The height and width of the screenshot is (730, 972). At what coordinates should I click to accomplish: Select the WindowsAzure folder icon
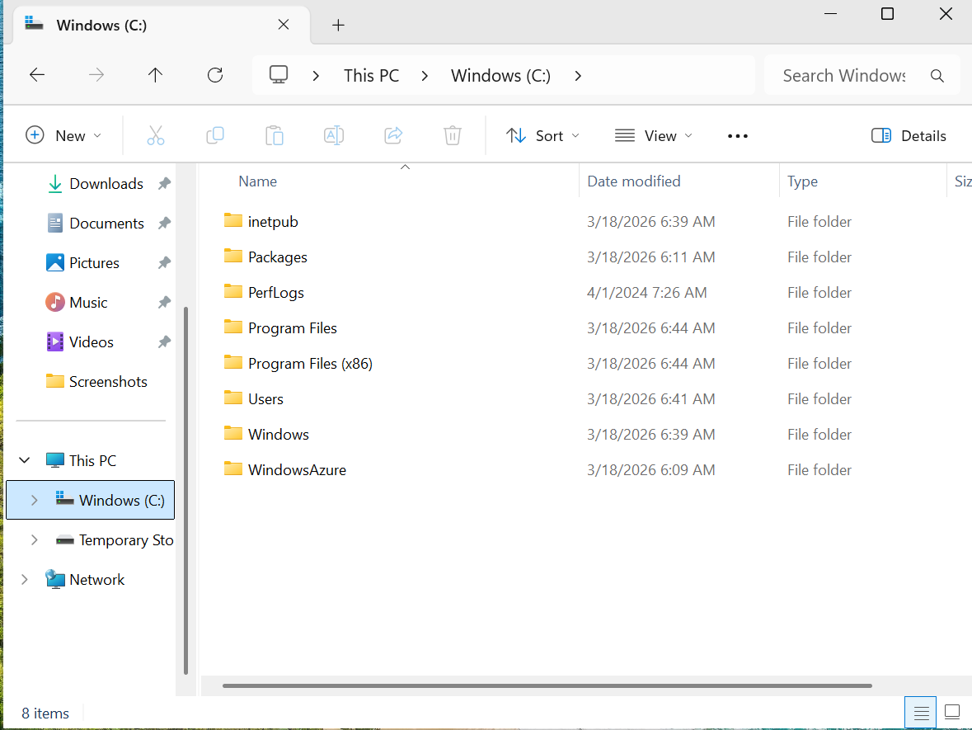coord(233,469)
